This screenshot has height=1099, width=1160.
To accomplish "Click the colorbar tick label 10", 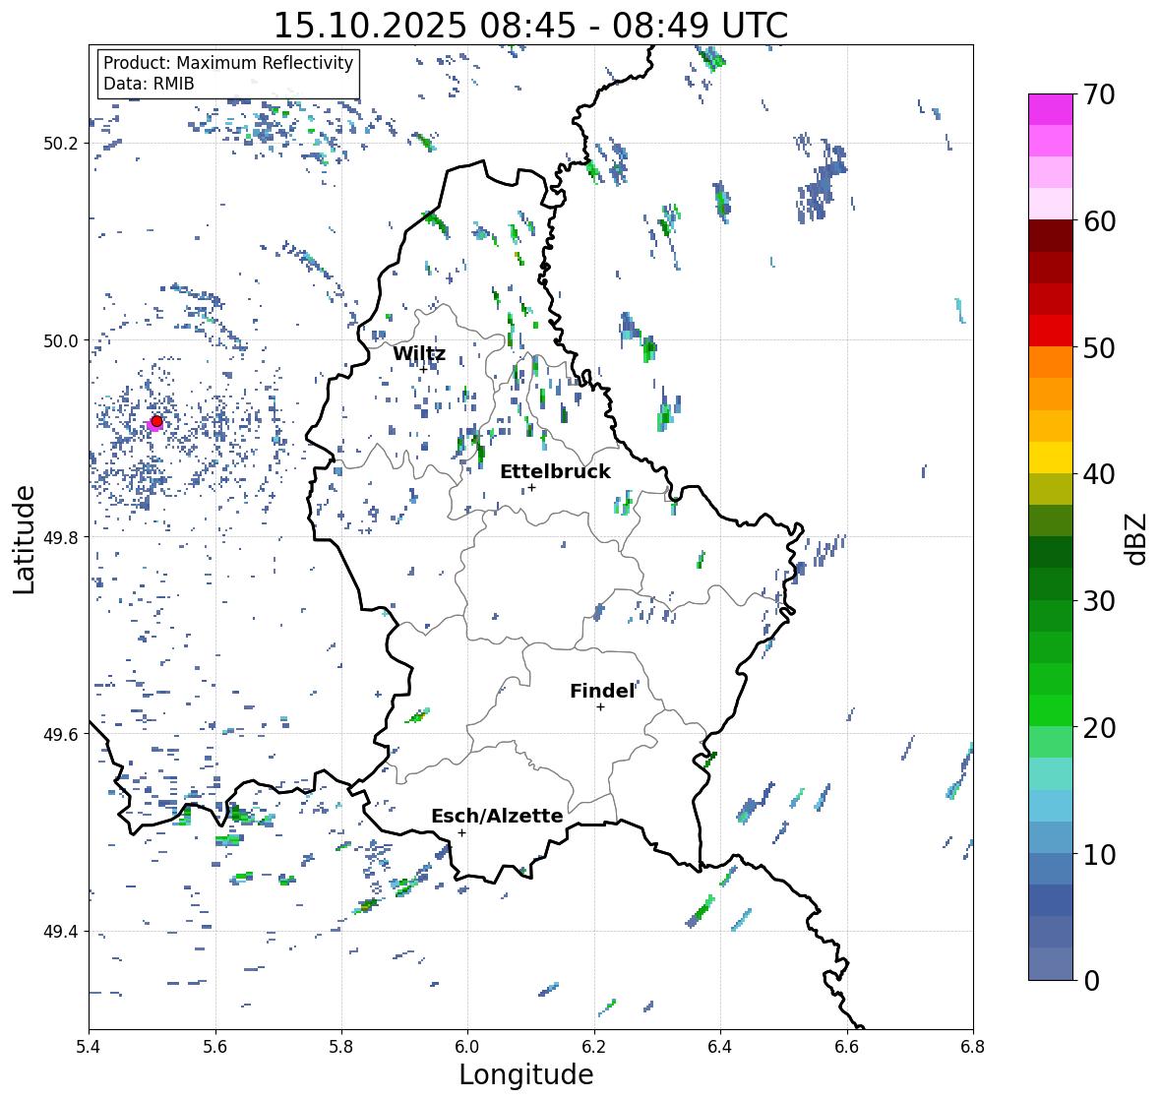I will tap(1099, 854).
